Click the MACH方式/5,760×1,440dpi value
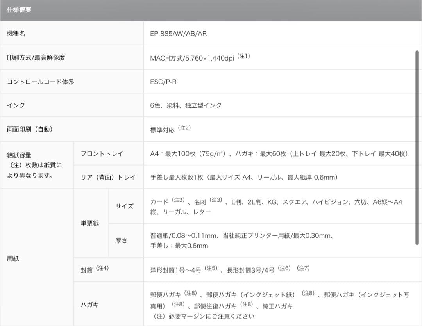Viewport: 422px width, 326px height. tap(192, 58)
